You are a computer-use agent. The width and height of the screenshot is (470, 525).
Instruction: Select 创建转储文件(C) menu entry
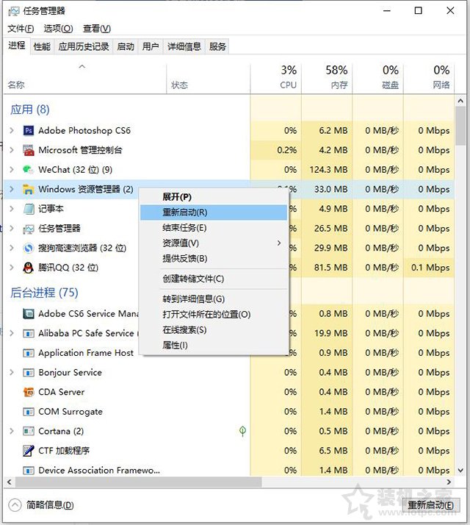pos(214,279)
